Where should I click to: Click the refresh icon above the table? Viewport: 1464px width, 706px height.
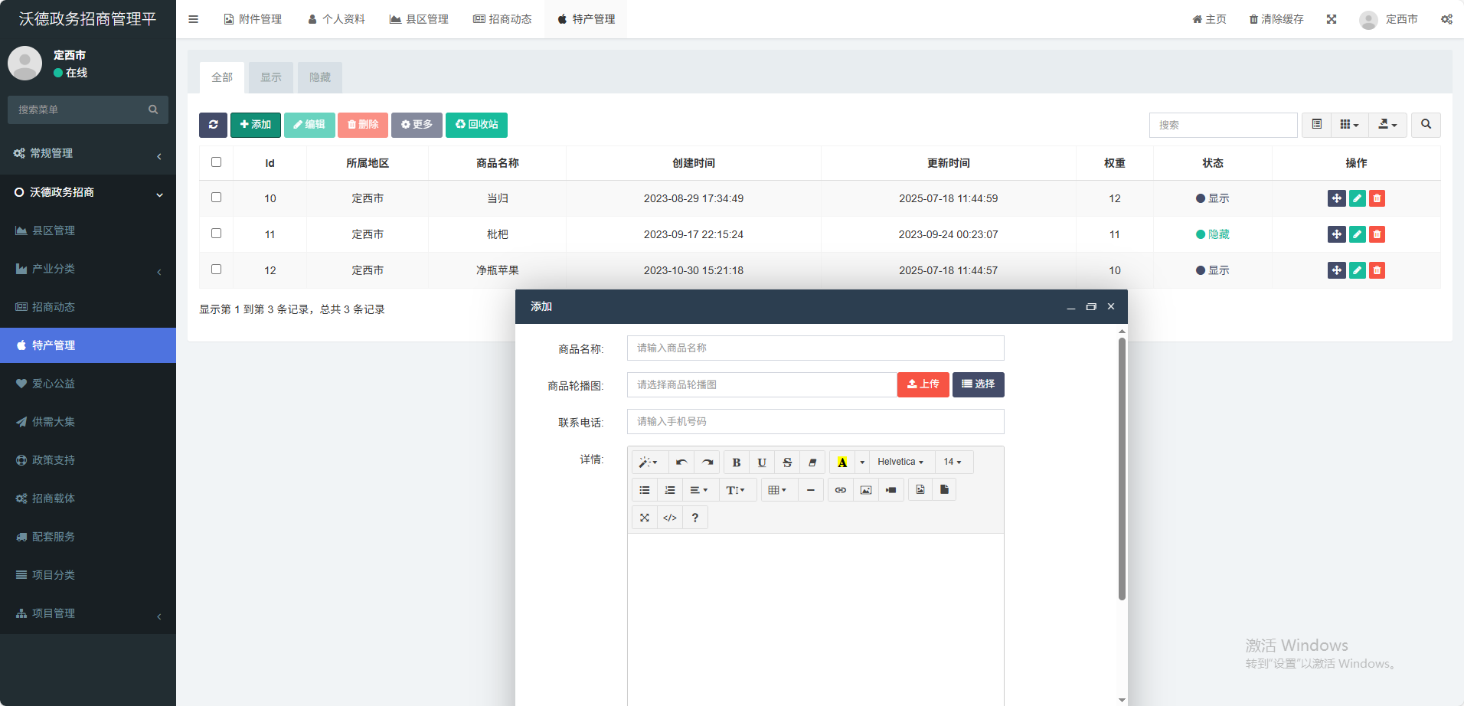[x=213, y=125]
